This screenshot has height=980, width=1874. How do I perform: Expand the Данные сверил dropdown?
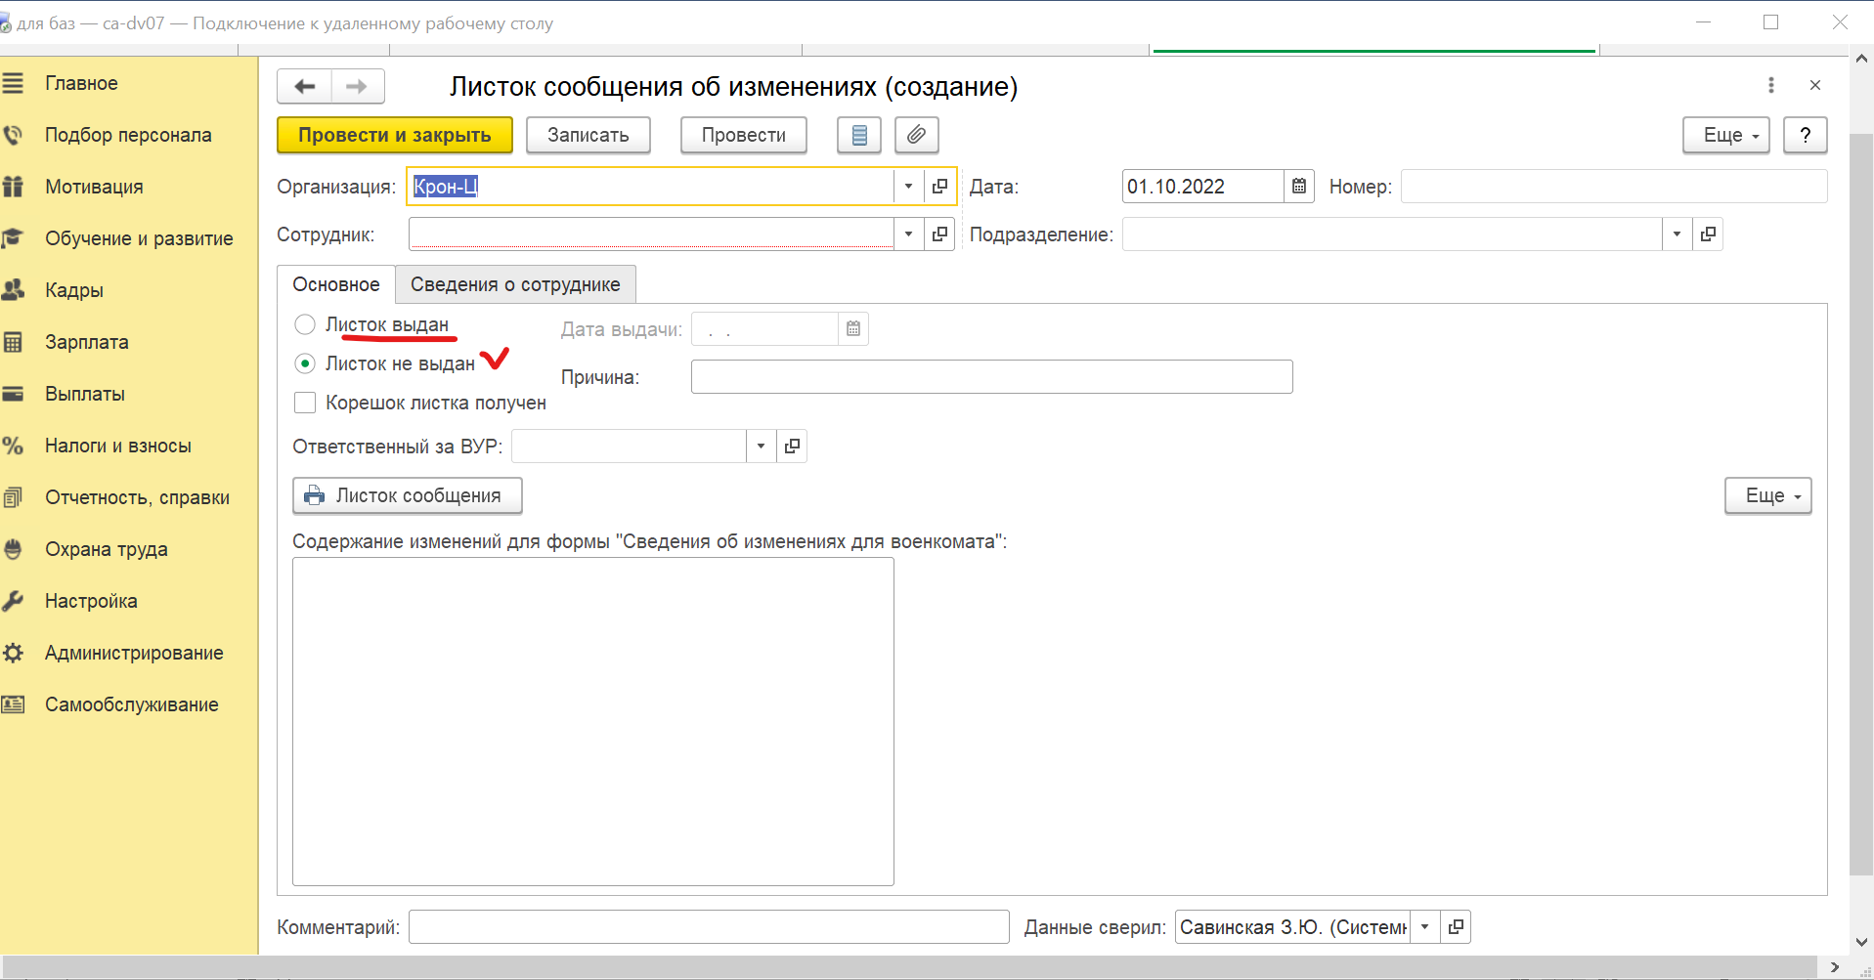coord(1424,927)
